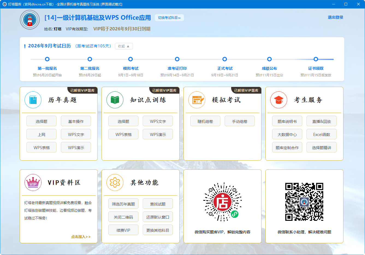Click the orange gear icon beside 其他功能

pos(115,182)
